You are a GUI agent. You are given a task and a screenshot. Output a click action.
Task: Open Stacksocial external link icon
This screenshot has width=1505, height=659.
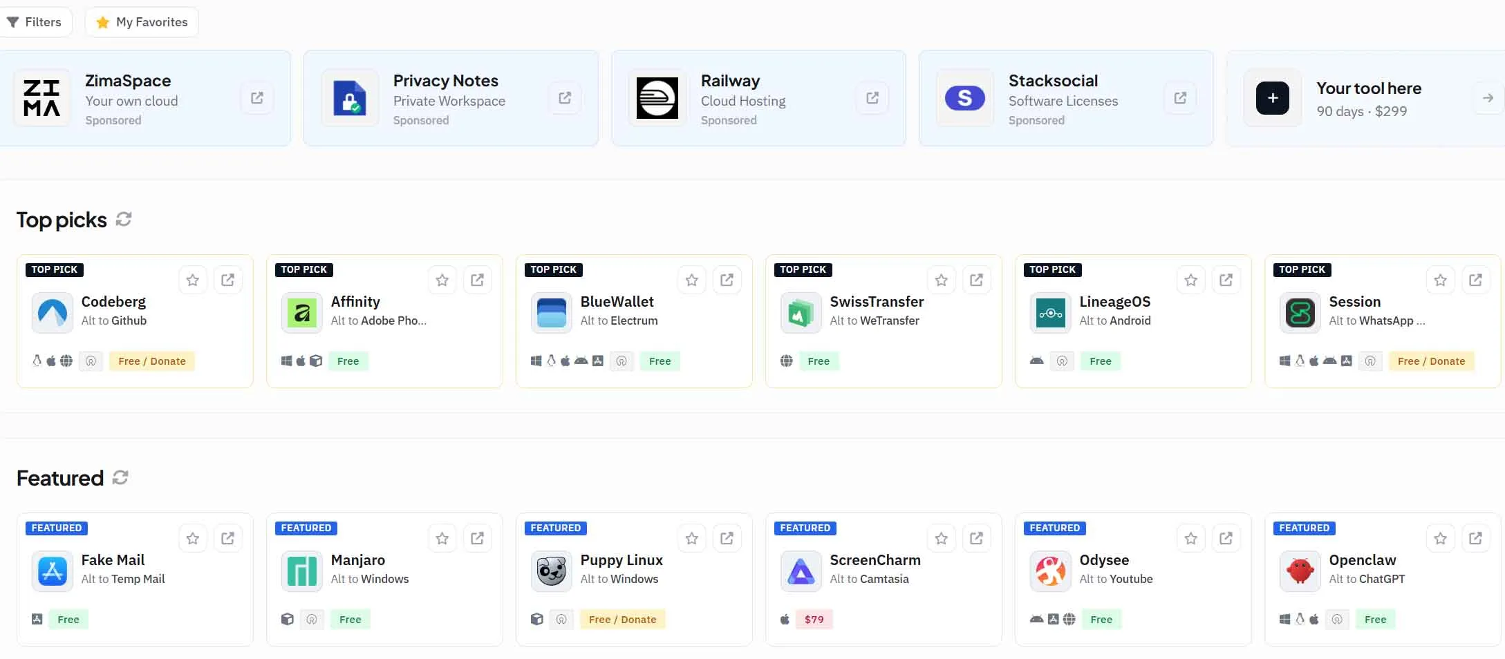1180,98
